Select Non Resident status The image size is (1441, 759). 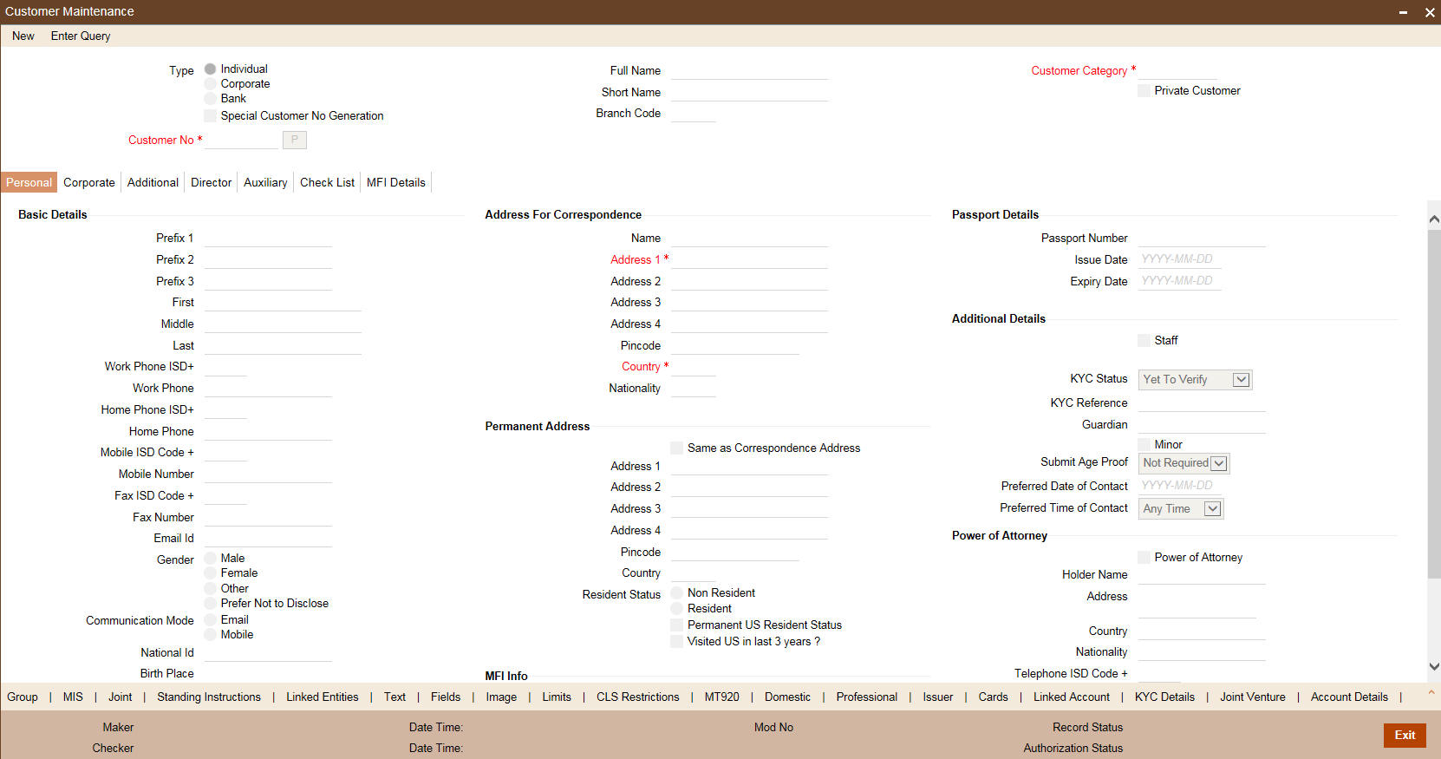pyautogui.click(x=676, y=592)
